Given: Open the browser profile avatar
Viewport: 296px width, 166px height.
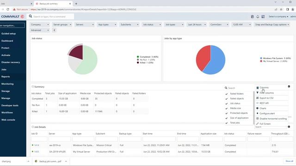Looking at the screenshot, I should (x=293, y=9).
